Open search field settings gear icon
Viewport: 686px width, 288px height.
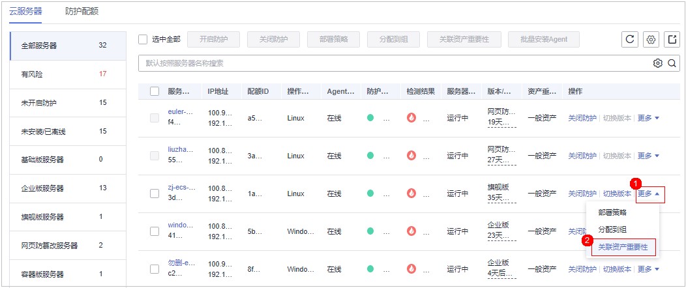pos(657,63)
